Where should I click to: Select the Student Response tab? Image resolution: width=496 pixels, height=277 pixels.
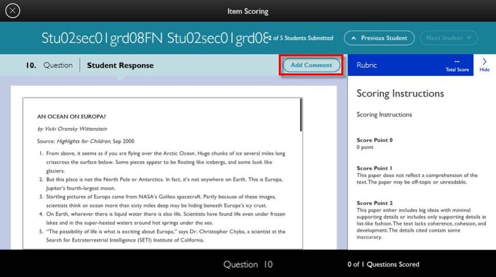coord(120,65)
